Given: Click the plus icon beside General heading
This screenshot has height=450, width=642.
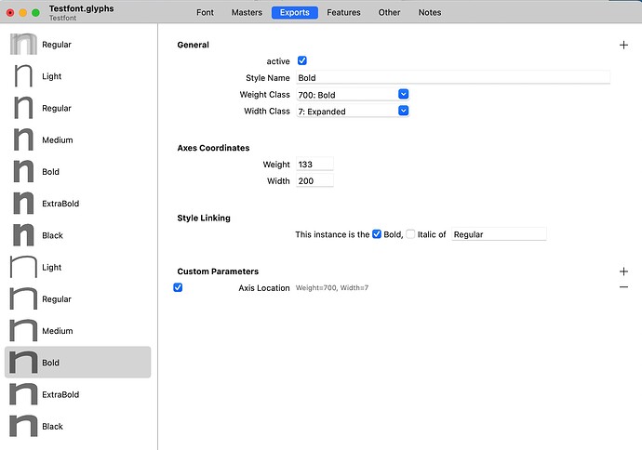Looking at the screenshot, I should coord(623,45).
